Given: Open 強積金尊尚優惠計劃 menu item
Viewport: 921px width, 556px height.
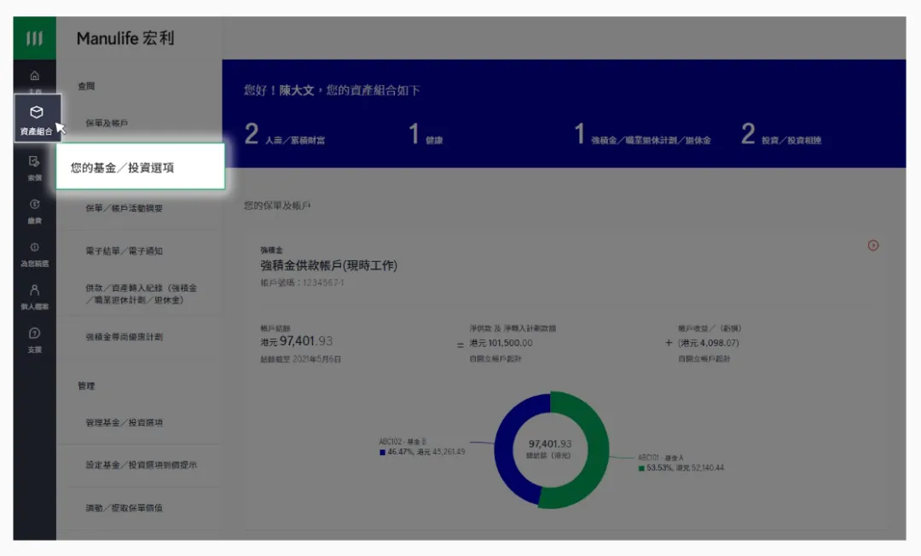Looking at the screenshot, I should pyautogui.click(x=124, y=337).
